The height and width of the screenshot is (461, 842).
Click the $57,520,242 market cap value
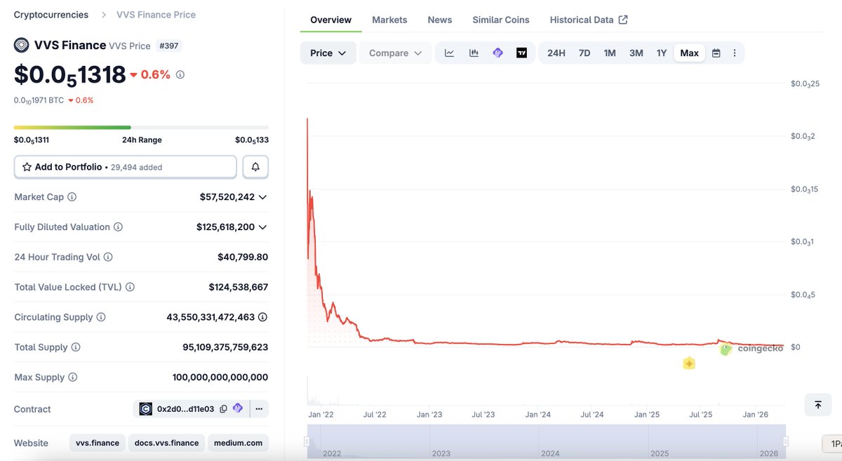(227, 197)
